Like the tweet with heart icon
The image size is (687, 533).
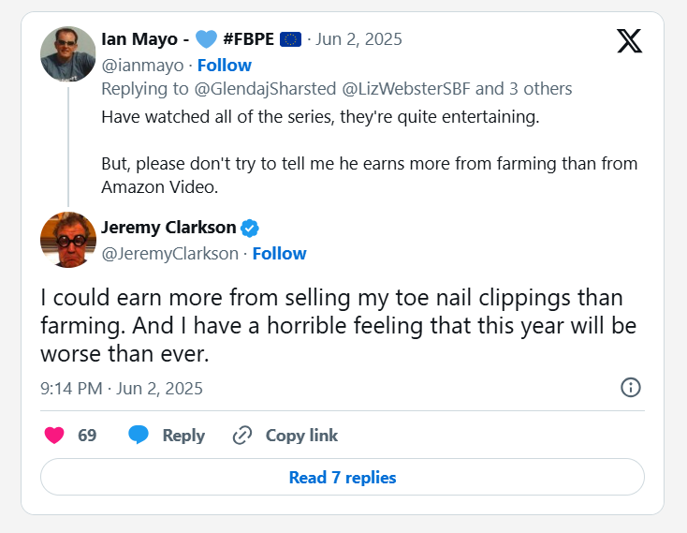pos(54,436)
